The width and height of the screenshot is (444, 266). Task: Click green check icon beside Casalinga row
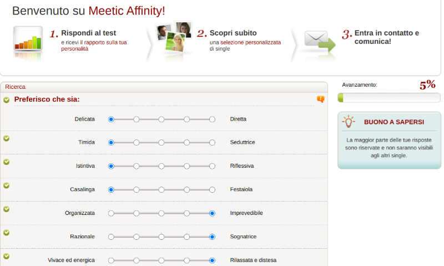coord(7,185)
